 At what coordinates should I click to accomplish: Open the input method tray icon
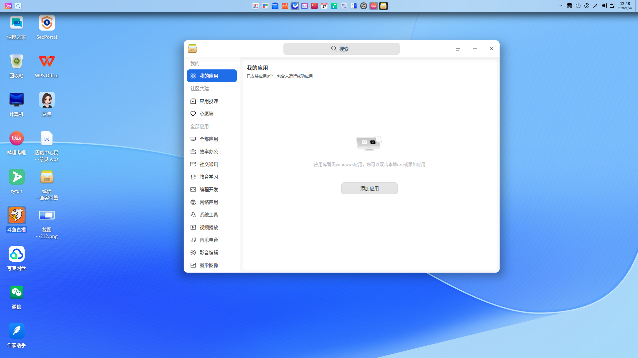(569, 6)
